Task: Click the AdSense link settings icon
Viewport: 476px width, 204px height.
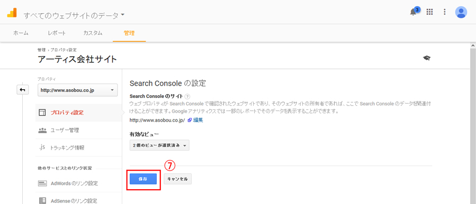Action: 42,201
